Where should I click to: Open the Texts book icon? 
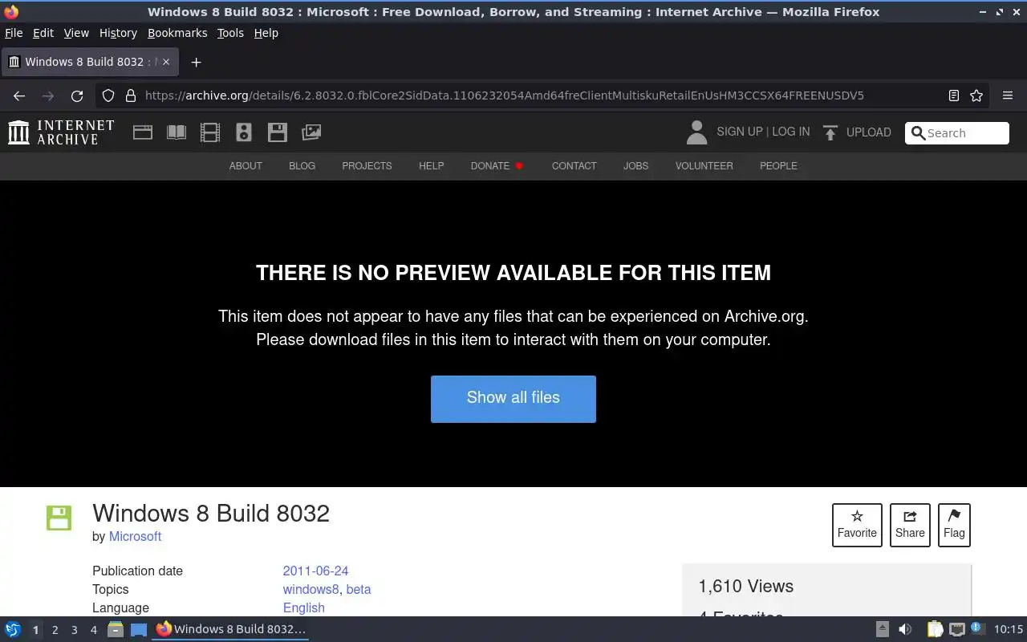click(177, 132)
